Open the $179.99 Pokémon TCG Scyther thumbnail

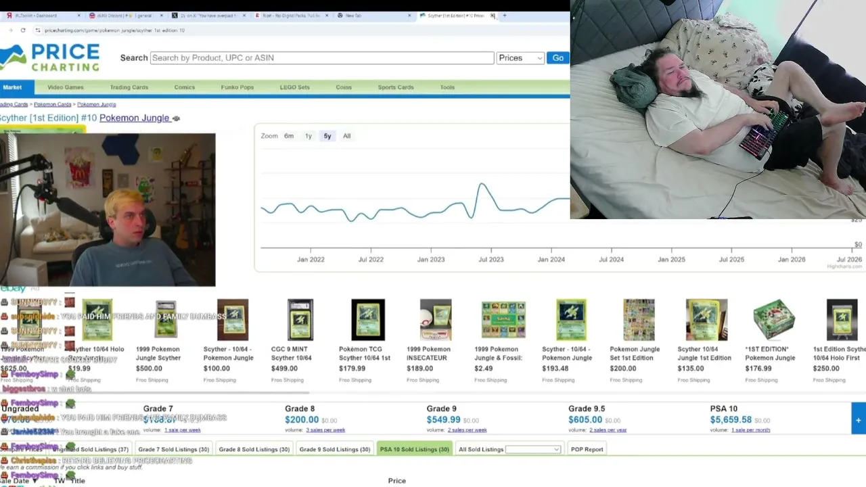[368, 319]
